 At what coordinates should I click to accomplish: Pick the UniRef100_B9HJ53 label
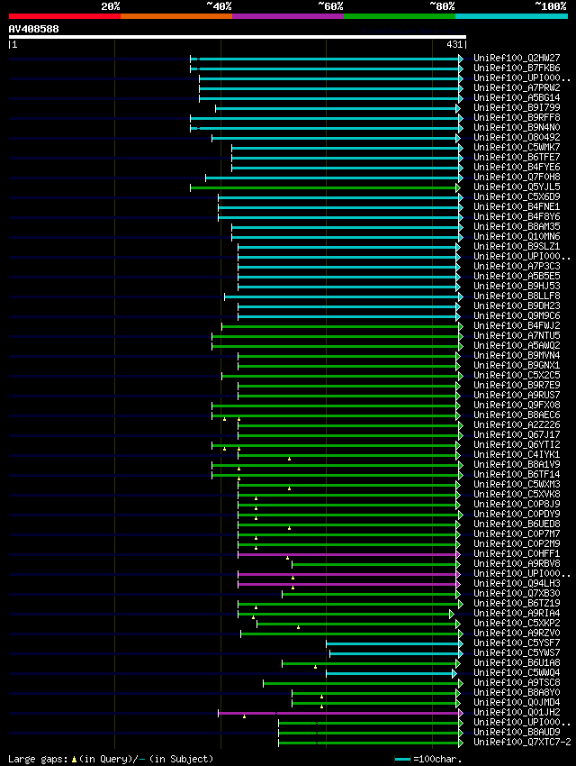coord(517,286)
